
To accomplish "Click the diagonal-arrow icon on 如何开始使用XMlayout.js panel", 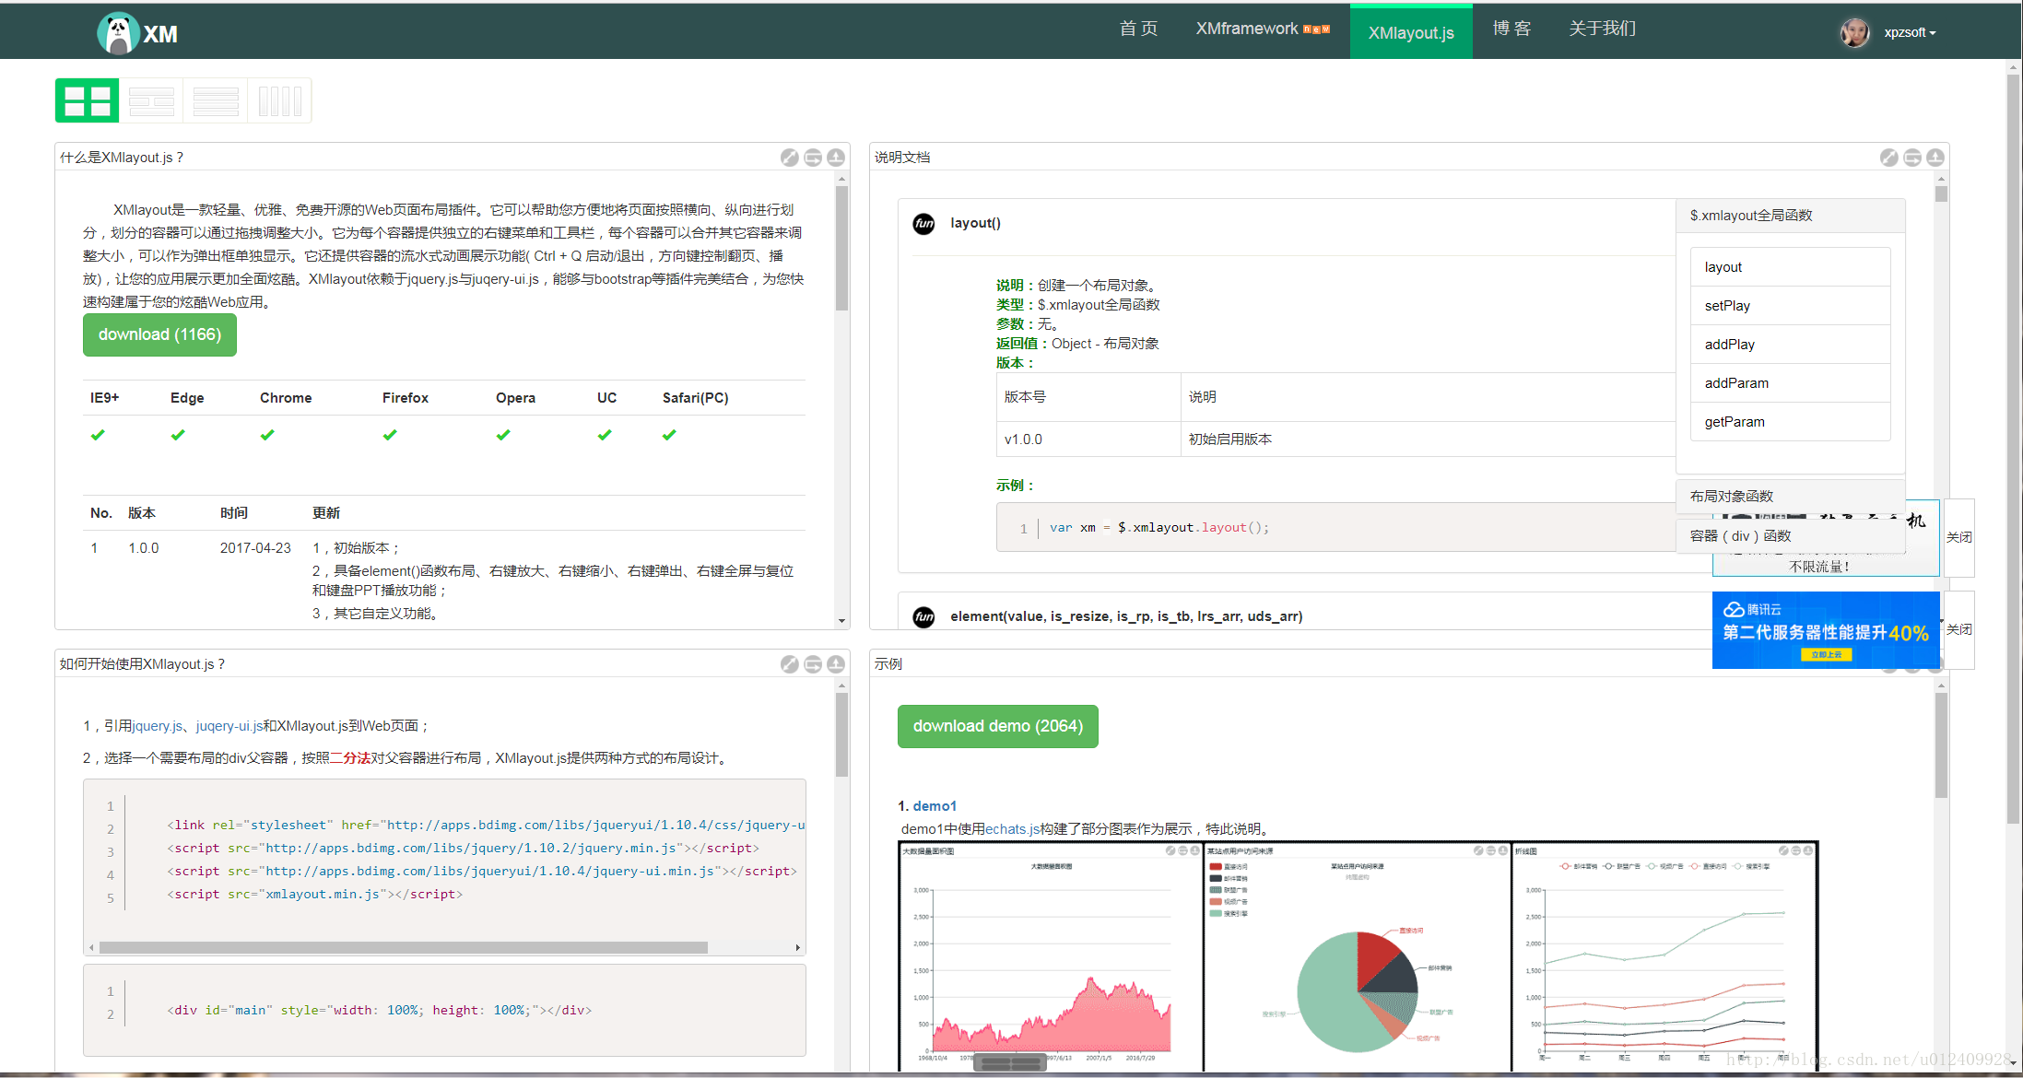I will point(790,664).
